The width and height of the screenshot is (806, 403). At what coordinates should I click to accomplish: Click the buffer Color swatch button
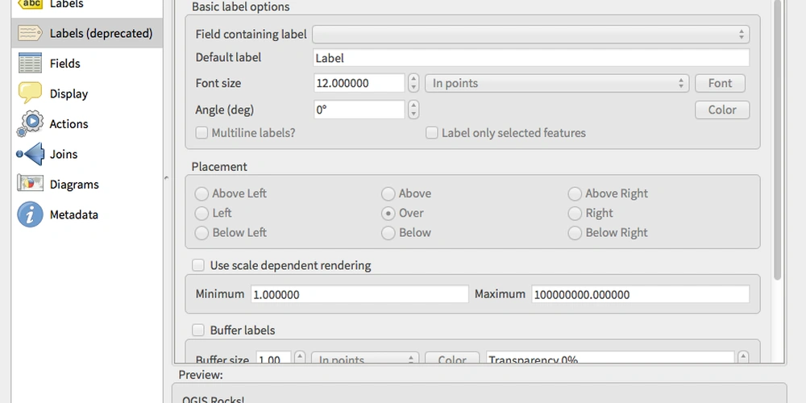tap(452, 359)
